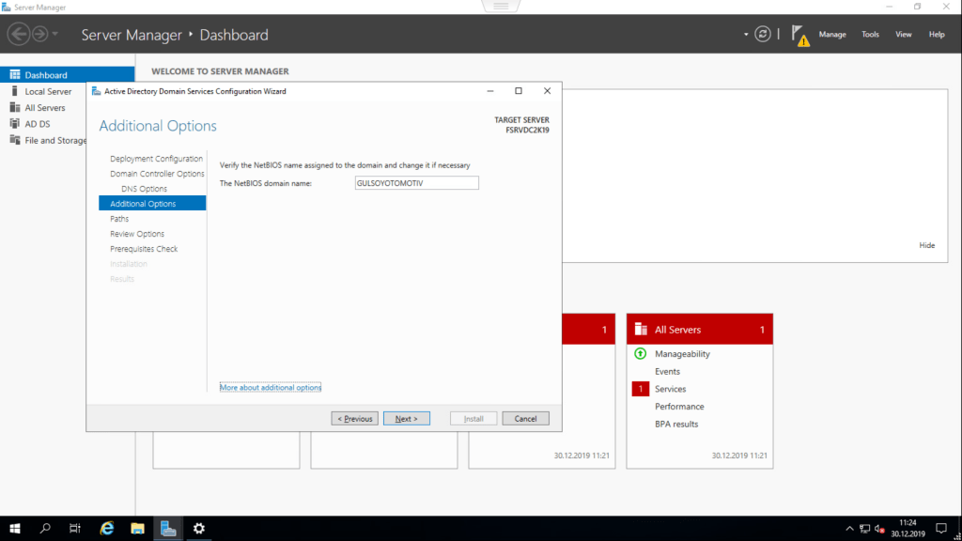Open All Servers in the sidebar
The width and height of the screenshot is (962, 541).
click(x=44, y=108)
